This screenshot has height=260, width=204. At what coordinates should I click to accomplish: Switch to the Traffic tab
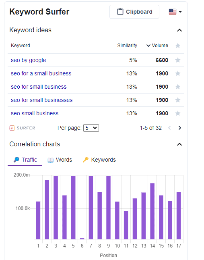click(25, 160)
